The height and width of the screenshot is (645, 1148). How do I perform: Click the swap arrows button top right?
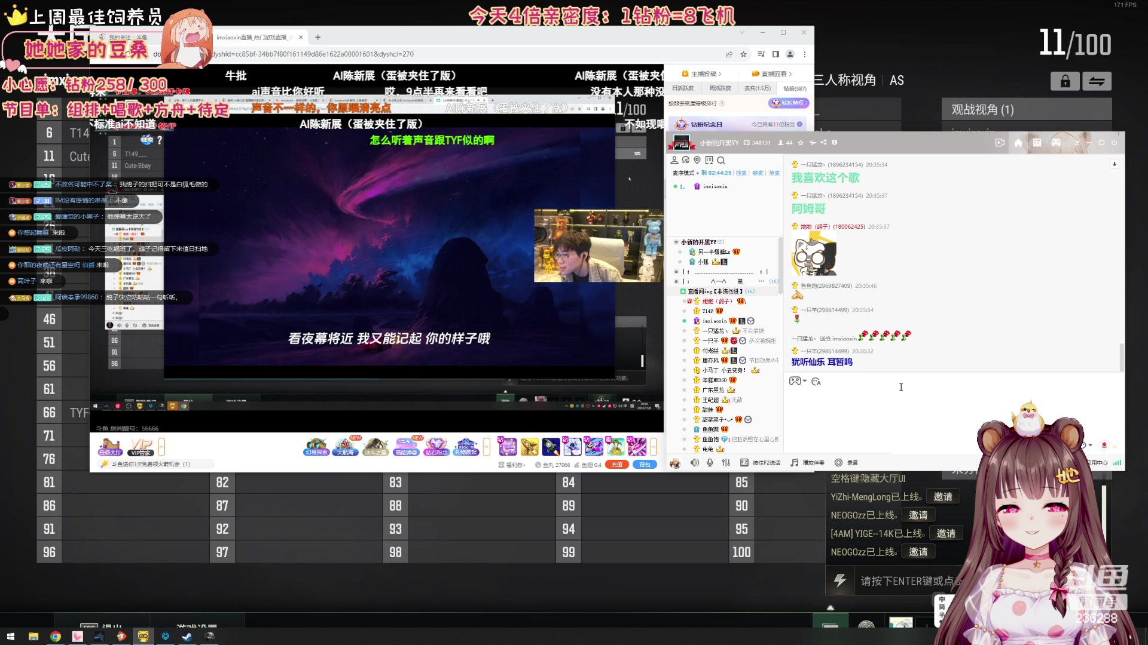coord(1097,81)
